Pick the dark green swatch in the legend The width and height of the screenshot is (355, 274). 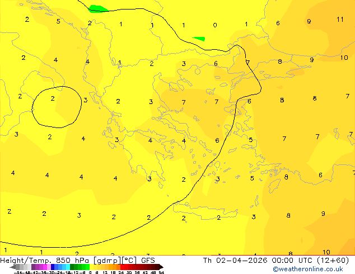click(x=72, y=267)
